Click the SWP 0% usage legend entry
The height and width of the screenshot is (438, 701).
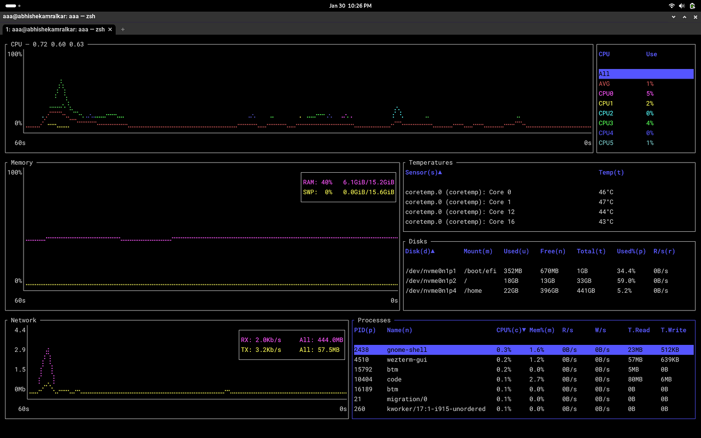pos(348,192)
